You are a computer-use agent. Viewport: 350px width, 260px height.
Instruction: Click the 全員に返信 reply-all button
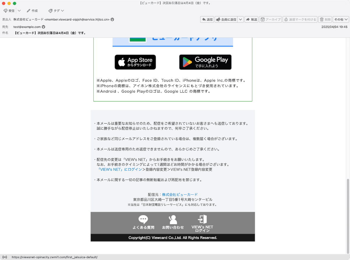coord(226,20)
